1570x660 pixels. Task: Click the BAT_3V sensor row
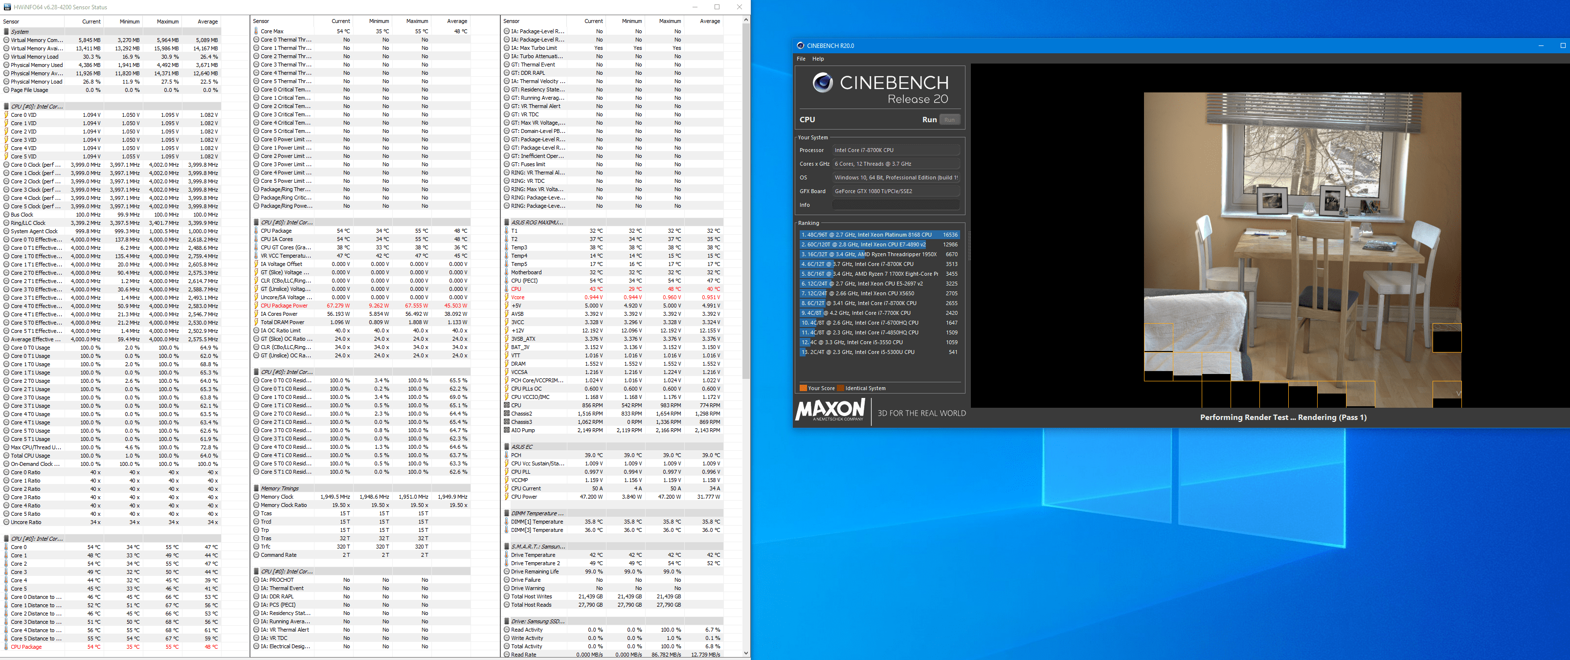[x=613, y=348]
